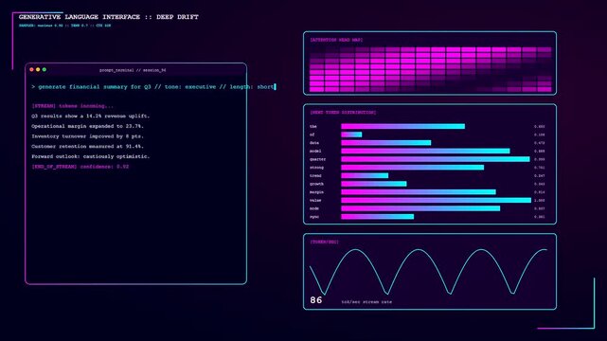Click the short probability bar for 'of'
Screen dimensions: 607x341
pyautogui.click(x=351, y=135)
